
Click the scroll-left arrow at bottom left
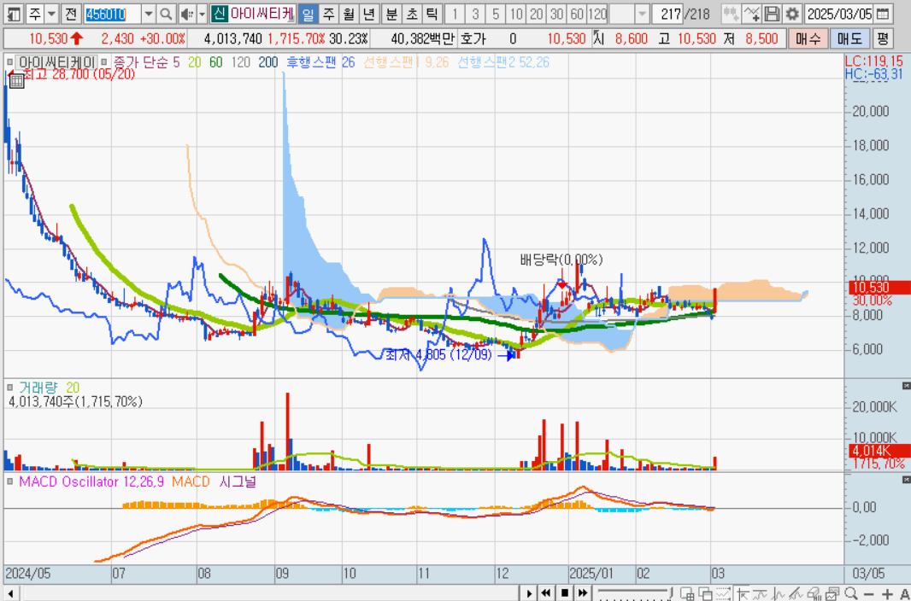point(11,593)
